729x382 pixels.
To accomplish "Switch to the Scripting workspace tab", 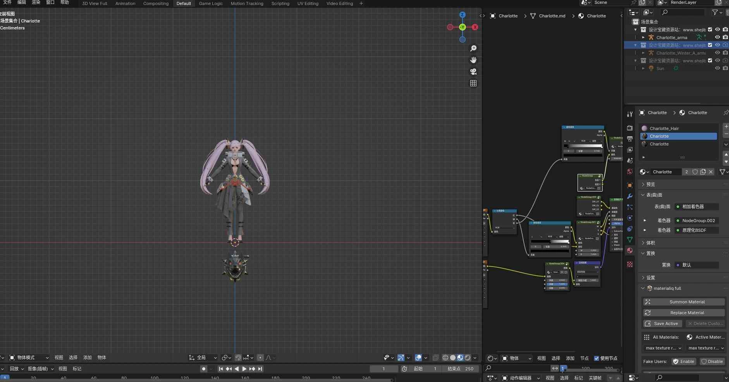I will pos(280,3).
